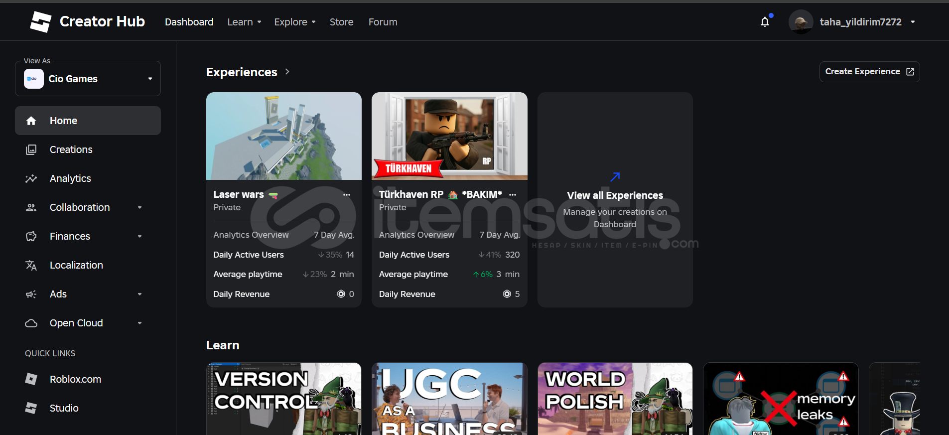Image resolution: width=949 pixels, height=435 pixels.
Task: Open the Store page
Action: 342,22
